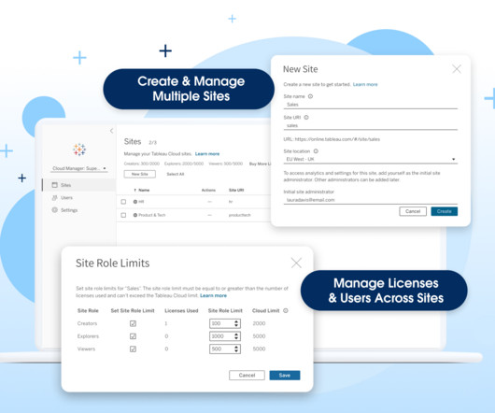This screenshot has width=495, height=413.
Task: Click the Create button in New Site
Action: pos(445,211)
